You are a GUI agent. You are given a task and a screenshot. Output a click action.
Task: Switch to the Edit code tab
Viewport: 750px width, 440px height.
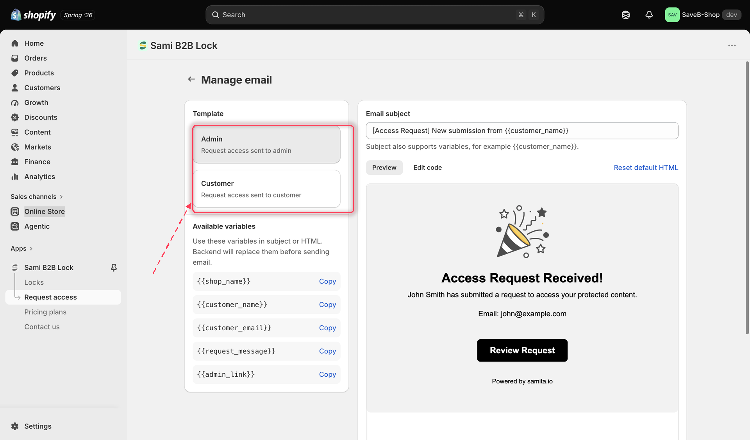tap(428, 167)
